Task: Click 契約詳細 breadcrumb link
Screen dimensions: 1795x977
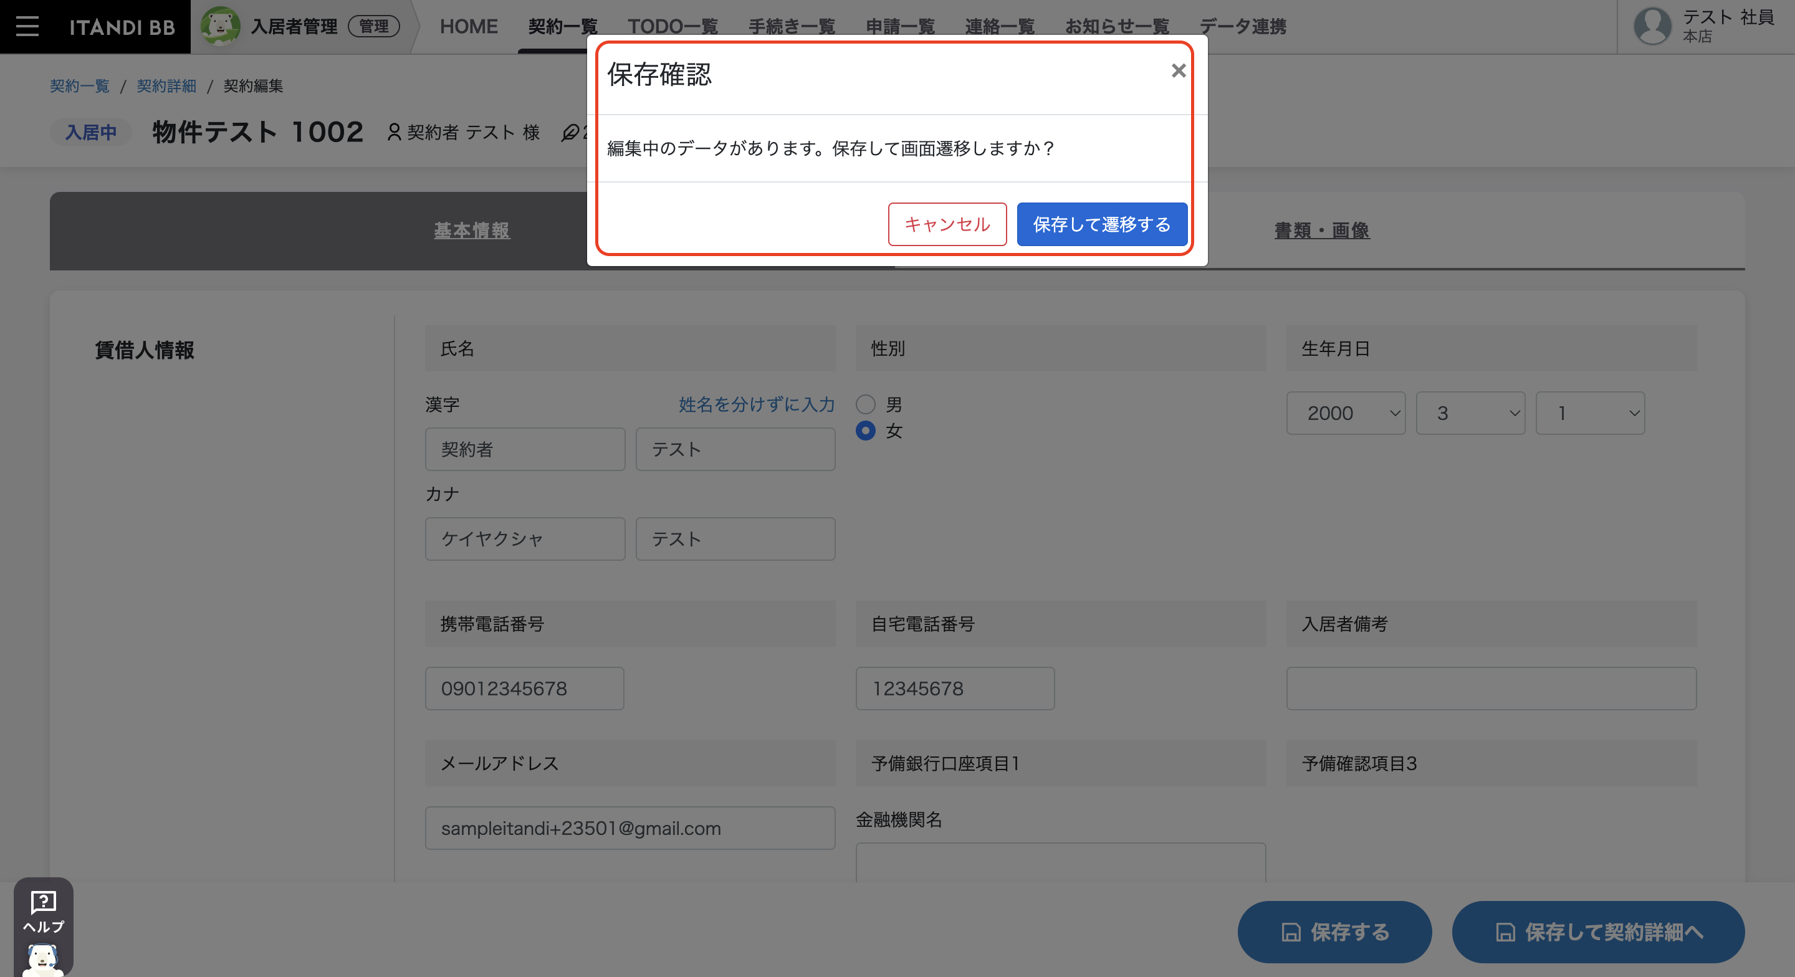Action: [x=166, y=86]
